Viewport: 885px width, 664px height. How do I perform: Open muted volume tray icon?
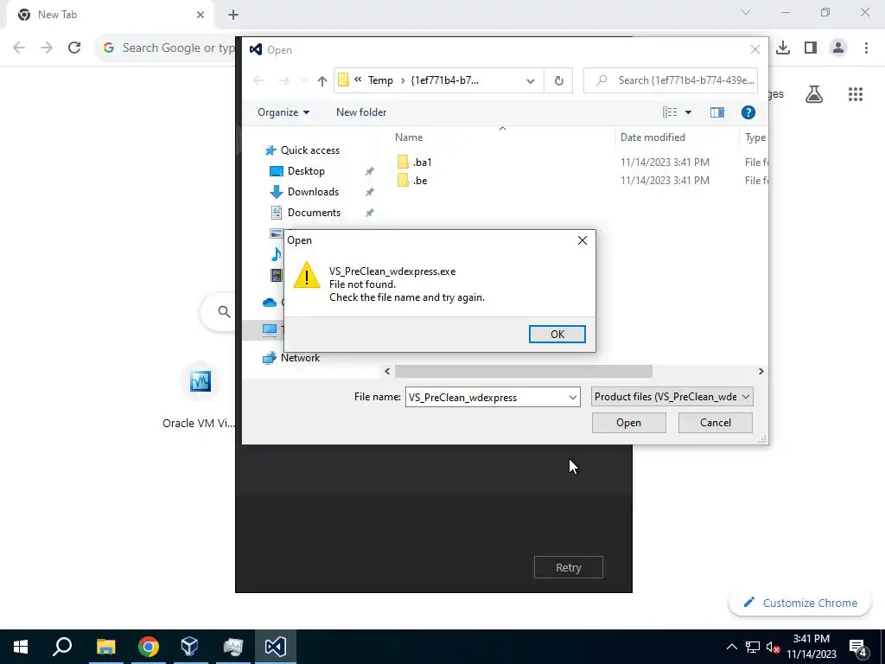click(x=774, y=647)
